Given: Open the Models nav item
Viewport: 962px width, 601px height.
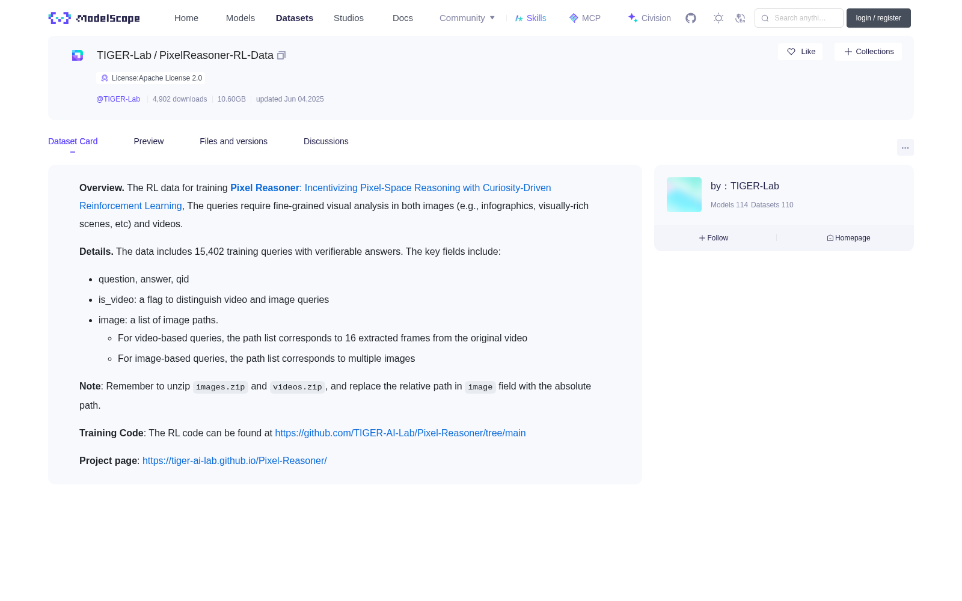Looking at the screenshot, I should pos(240,18).
